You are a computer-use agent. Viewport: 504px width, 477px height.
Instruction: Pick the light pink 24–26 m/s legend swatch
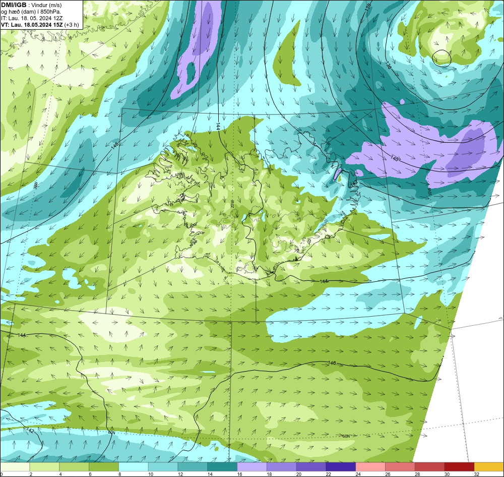pos(370,467)
